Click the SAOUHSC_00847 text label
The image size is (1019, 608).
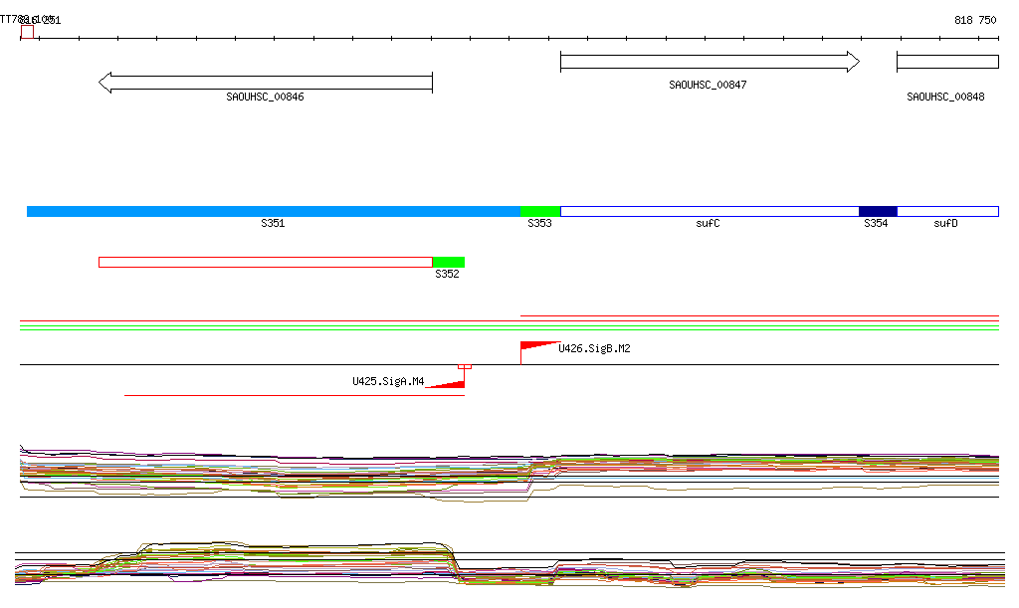click(x=708, y=86)
